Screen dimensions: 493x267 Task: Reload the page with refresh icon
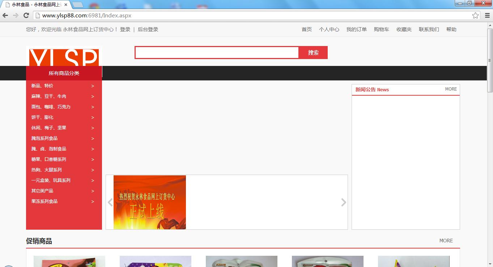click(x=26, y=15)
